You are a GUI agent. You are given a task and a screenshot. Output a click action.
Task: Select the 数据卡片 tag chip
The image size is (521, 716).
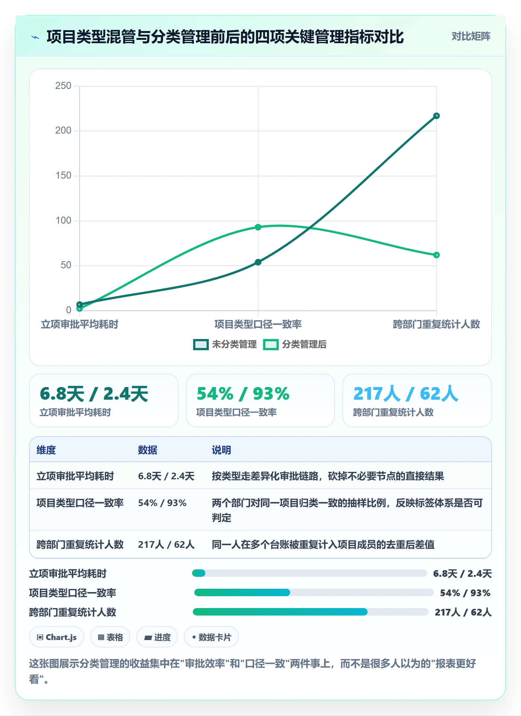211,637
